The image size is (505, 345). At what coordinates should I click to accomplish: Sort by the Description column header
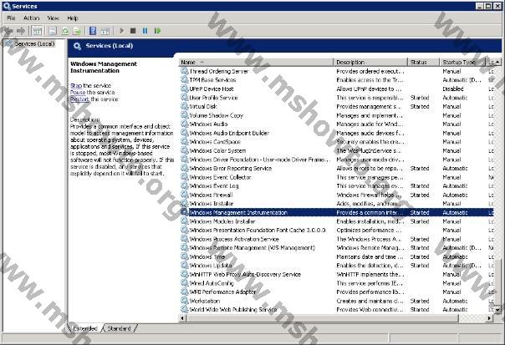tap(370, 62)
